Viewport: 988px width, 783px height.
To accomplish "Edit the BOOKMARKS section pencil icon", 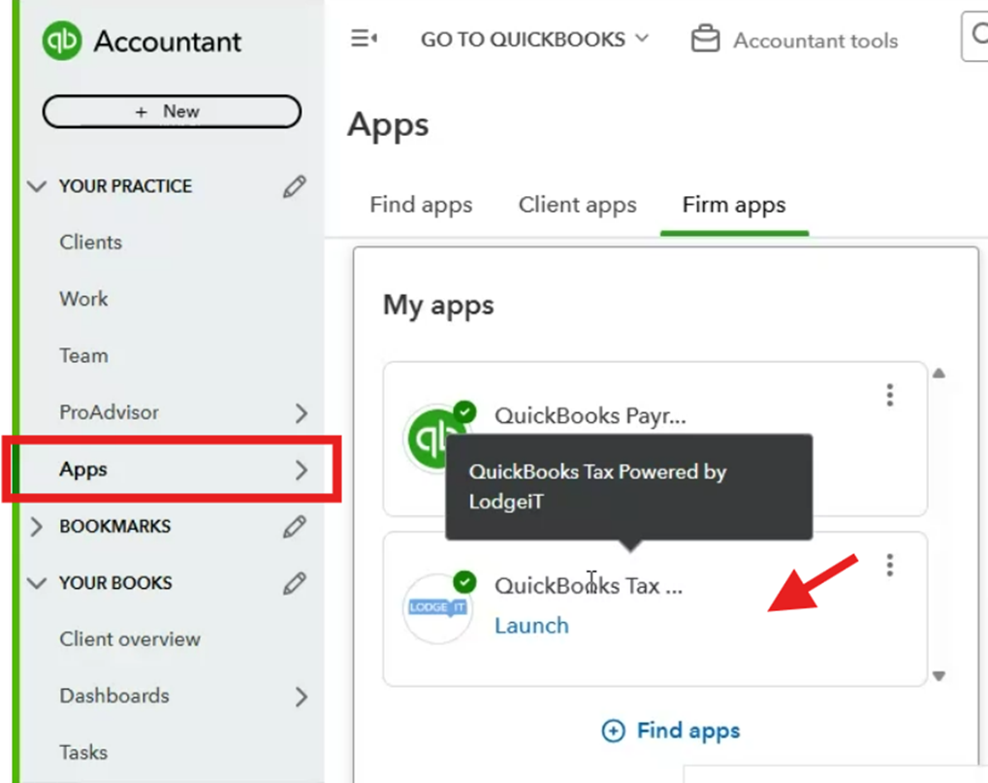I will (x=294, y=527).
